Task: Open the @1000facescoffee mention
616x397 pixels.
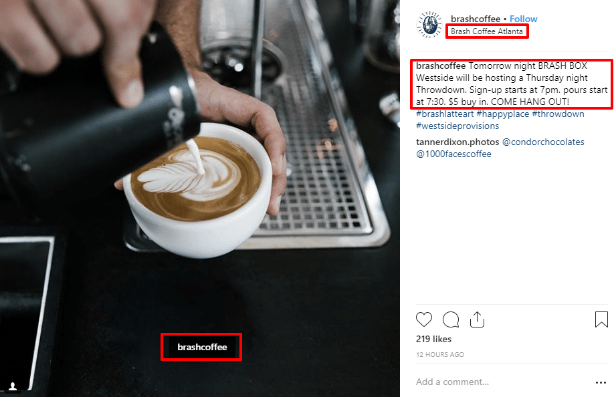Action: [x=453, y=154]
